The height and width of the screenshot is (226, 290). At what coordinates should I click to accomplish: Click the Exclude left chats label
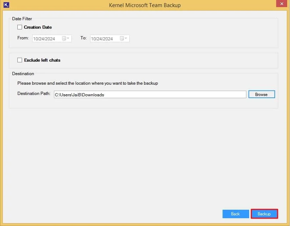[42, 60]
